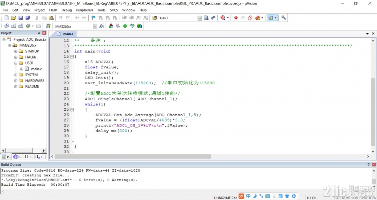The width and height of the screenshot is (377, 200).
Task: Expand the SYSTEM folder
Action: 16,75
